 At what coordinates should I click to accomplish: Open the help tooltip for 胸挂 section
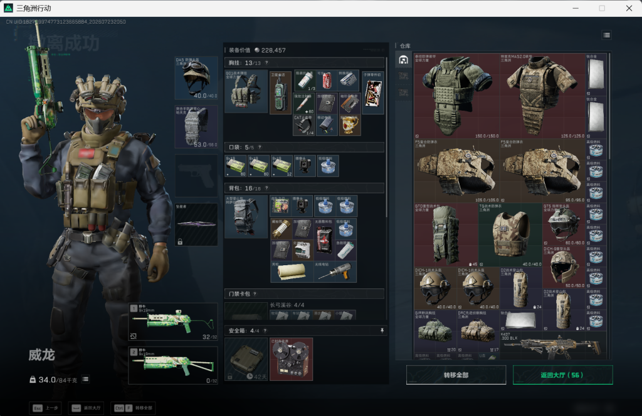pyautogui.click(x=266, y=63)
